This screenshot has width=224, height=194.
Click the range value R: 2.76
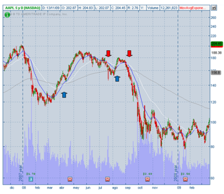coord(133,8)
